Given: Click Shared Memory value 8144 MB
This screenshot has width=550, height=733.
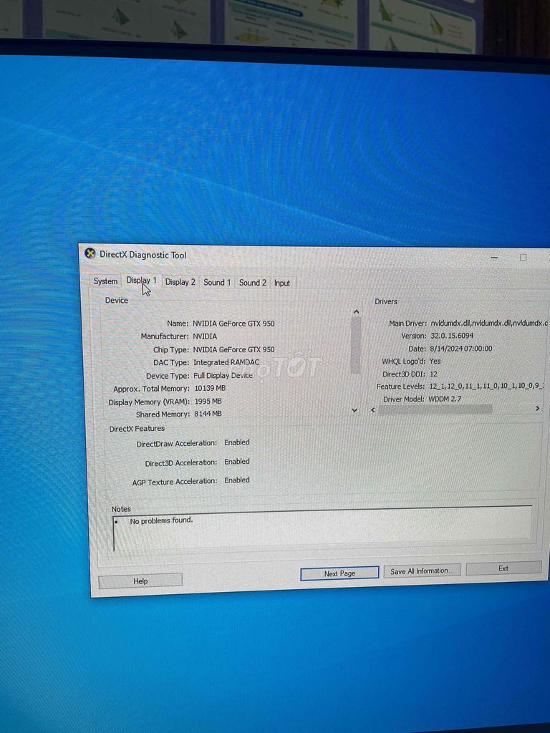Looking at the screenshot, I should click(208, 414).
